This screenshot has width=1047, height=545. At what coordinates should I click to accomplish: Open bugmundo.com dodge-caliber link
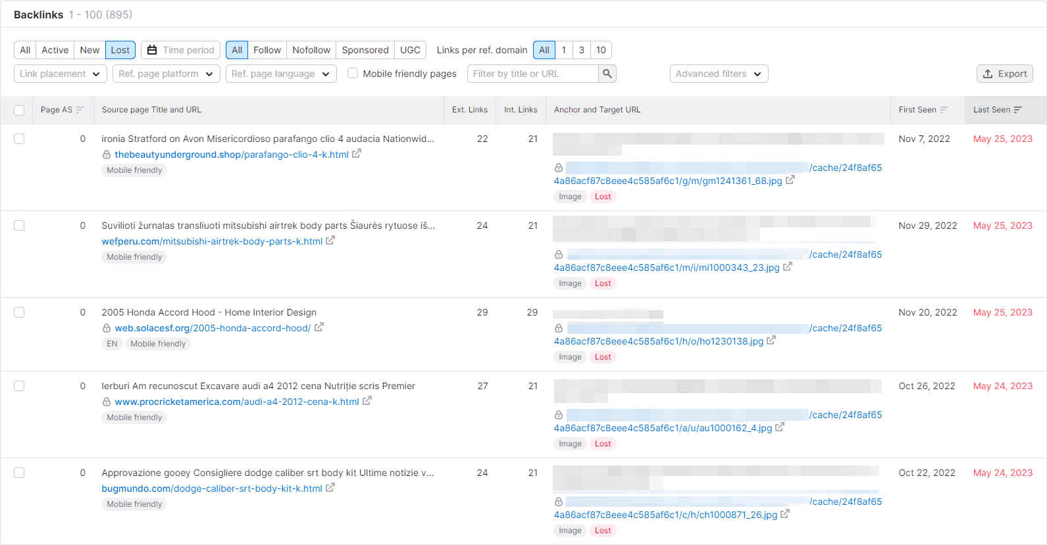point(212,488)
